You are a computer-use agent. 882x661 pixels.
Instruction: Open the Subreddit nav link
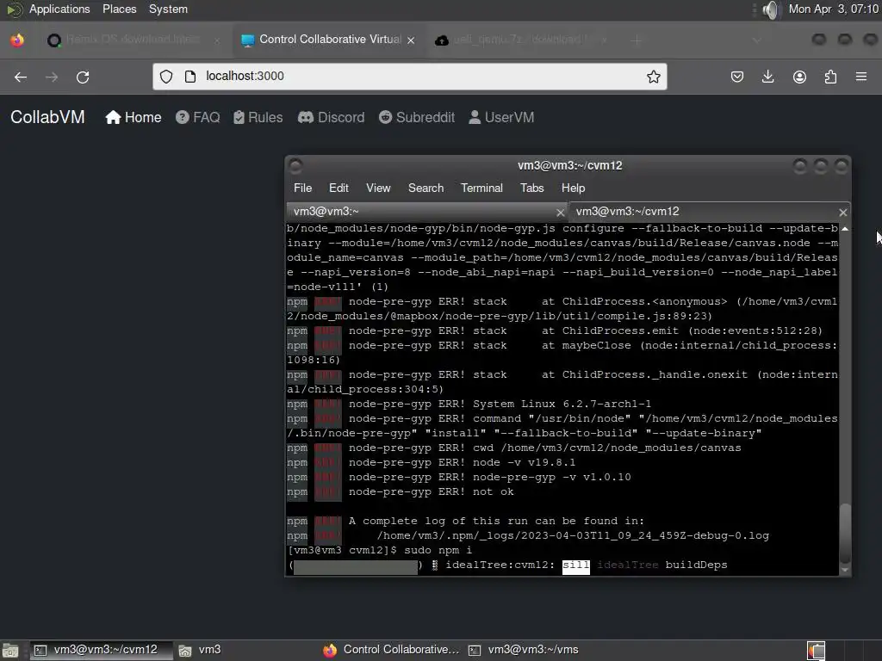(416, 117)
